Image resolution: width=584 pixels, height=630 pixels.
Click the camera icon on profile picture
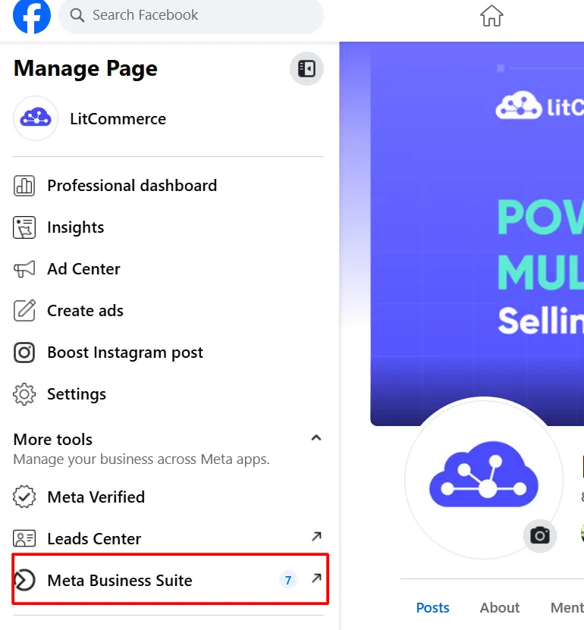(x=540, y=535)
